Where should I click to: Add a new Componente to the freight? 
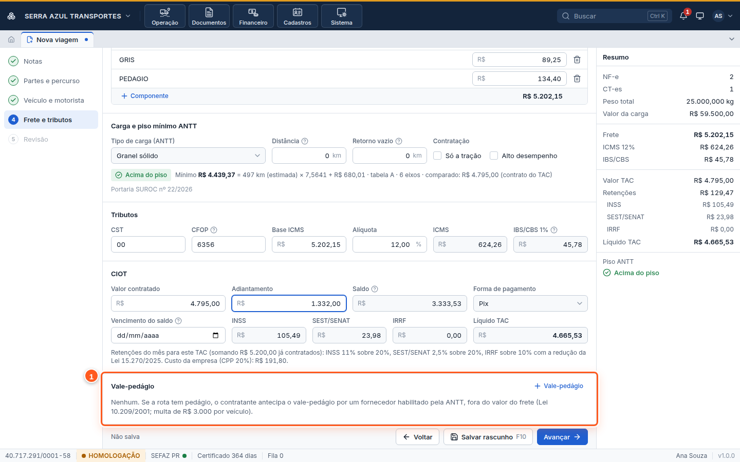tap(144, 96)
